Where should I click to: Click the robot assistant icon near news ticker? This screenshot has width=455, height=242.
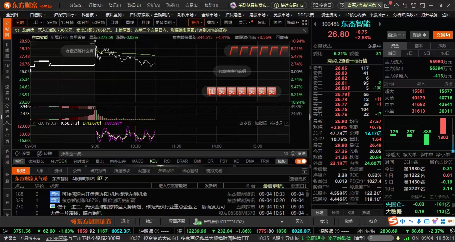click(x=234, y=5)
